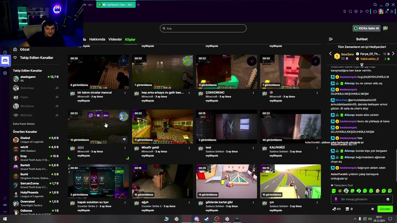Open options menu for 'ÇOKKORKNC' clip

pos(253,93)
